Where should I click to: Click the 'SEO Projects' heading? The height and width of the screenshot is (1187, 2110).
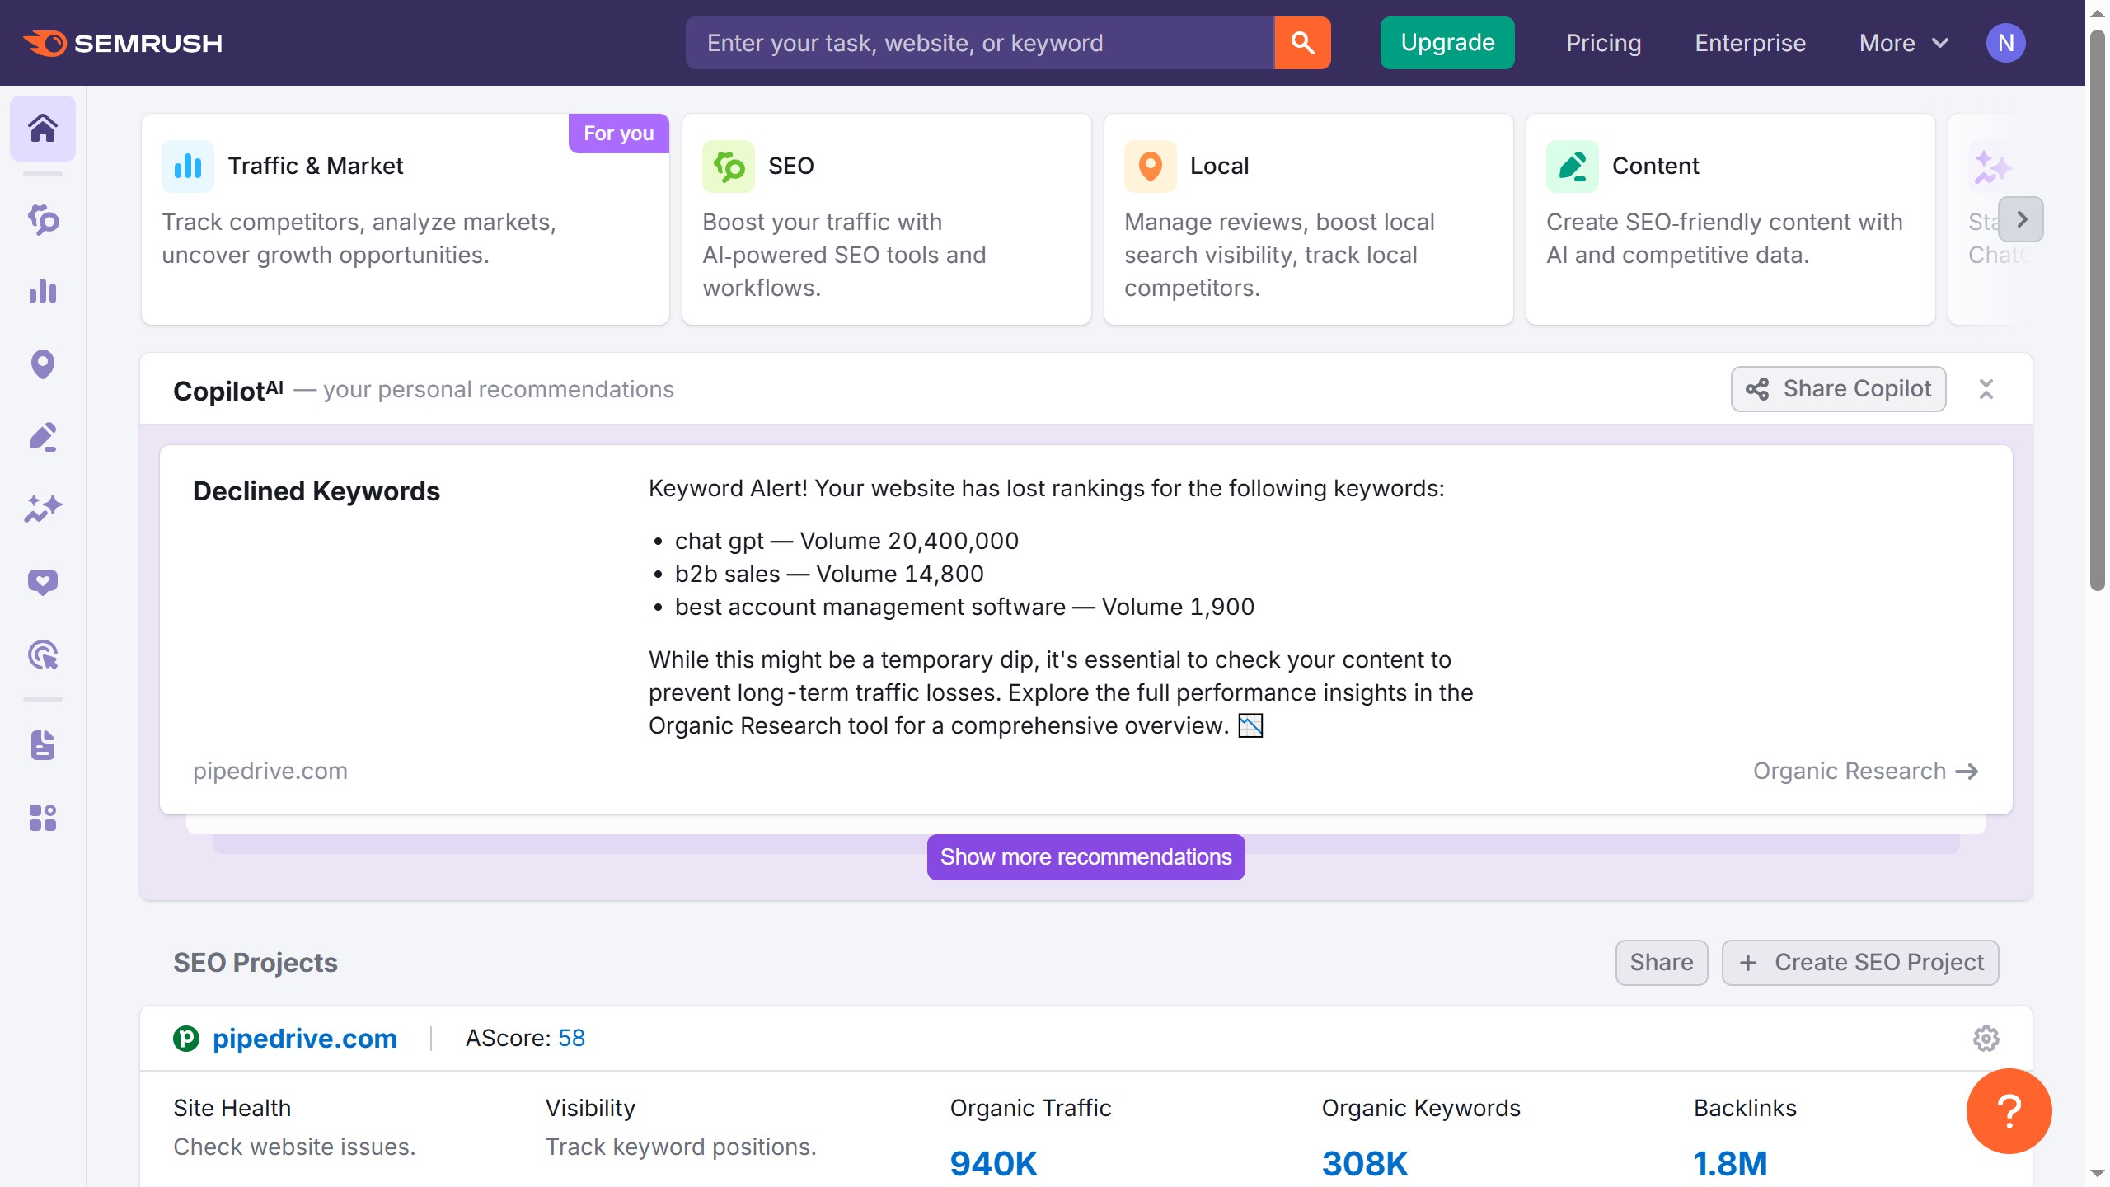point(256,963)
